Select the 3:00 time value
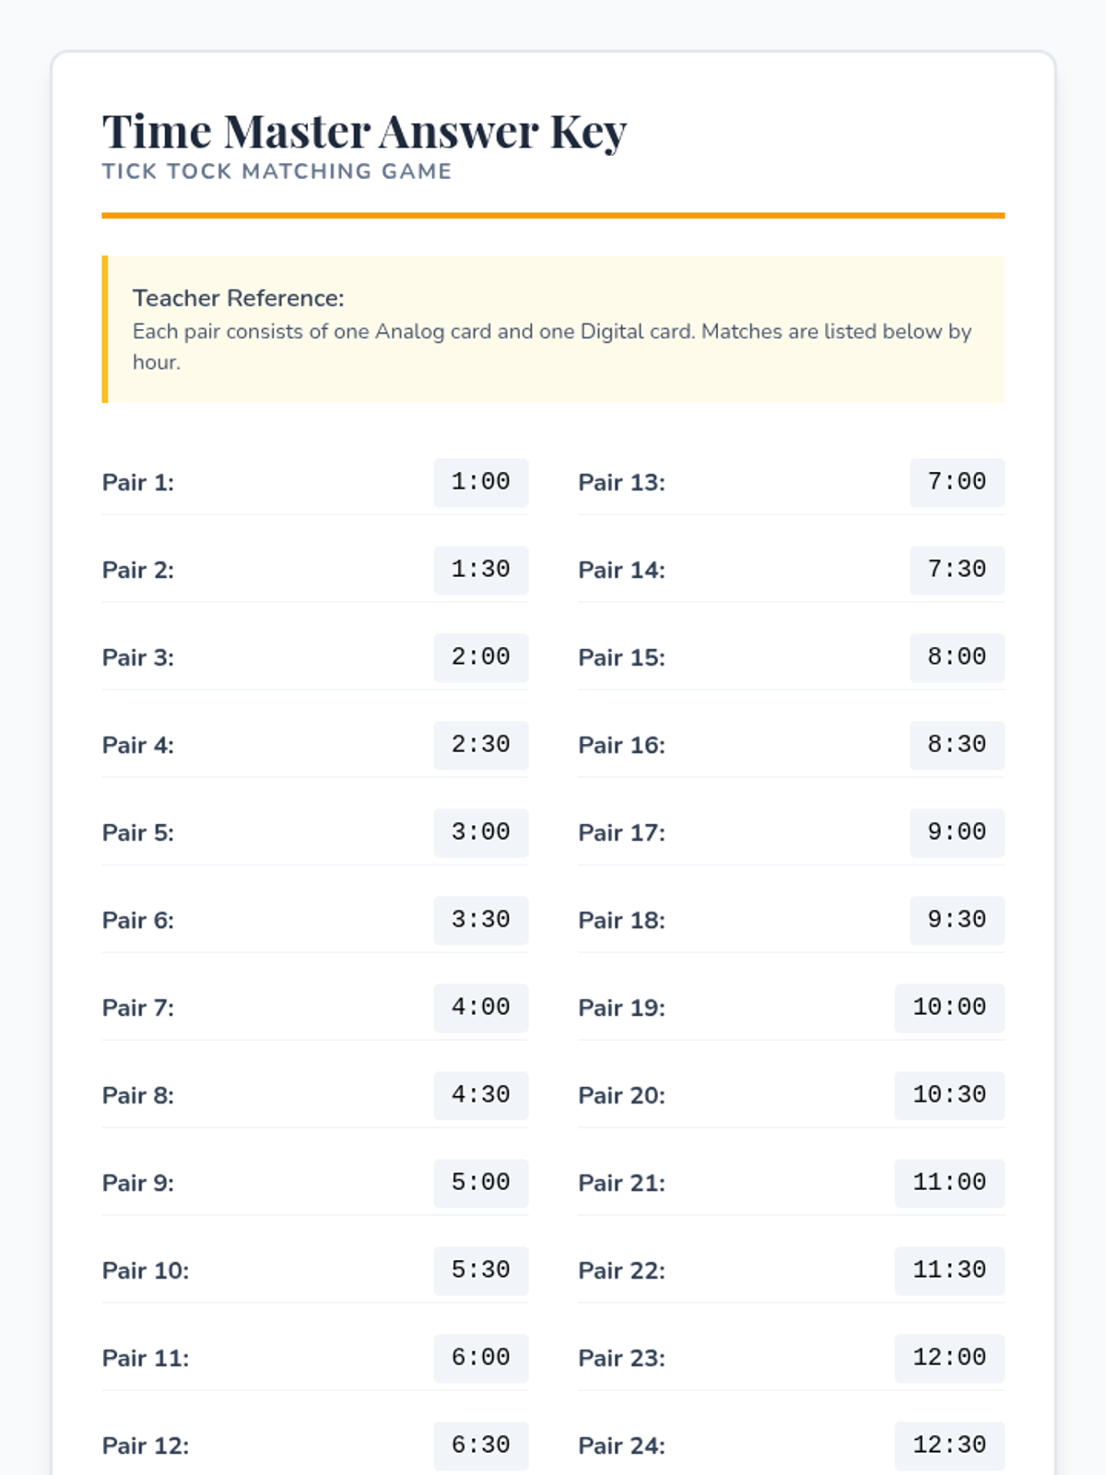The image size is (1106, 1475). tap(480, 832)
